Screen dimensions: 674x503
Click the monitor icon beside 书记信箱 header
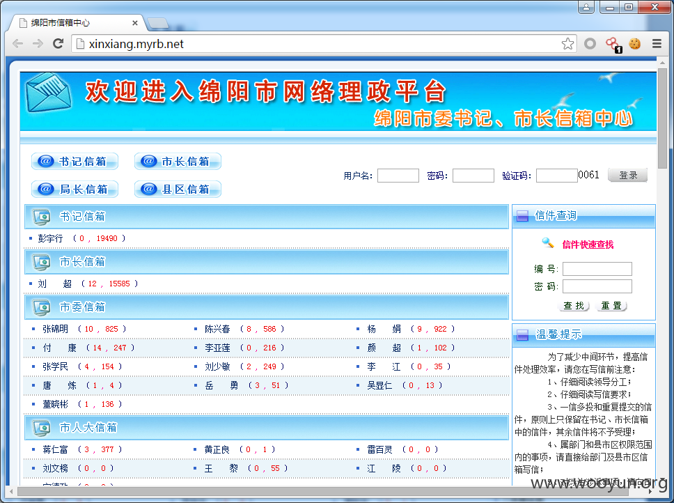click(41, 217)
